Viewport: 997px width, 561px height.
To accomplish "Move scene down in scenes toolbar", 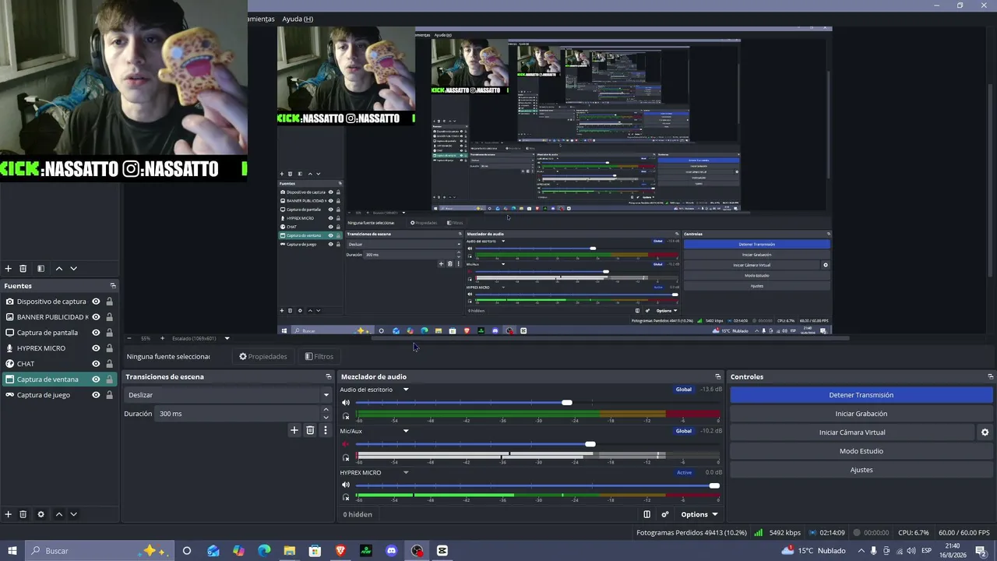I will tap(74, 269).
